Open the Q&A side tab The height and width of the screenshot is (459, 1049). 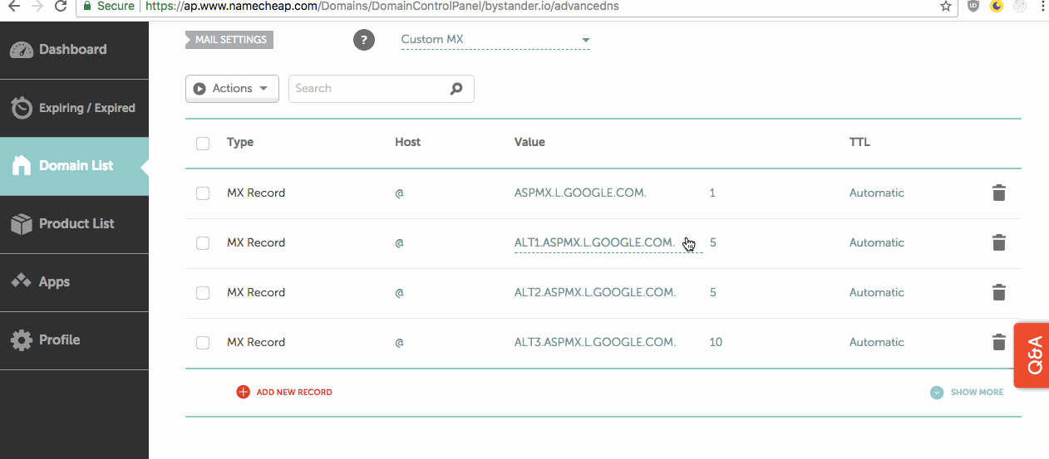pos(1032,355)
